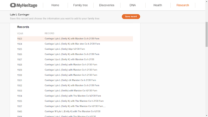The image size is (208, 117).
Task: Click the Save record button
Action: (x=131, y=17)
